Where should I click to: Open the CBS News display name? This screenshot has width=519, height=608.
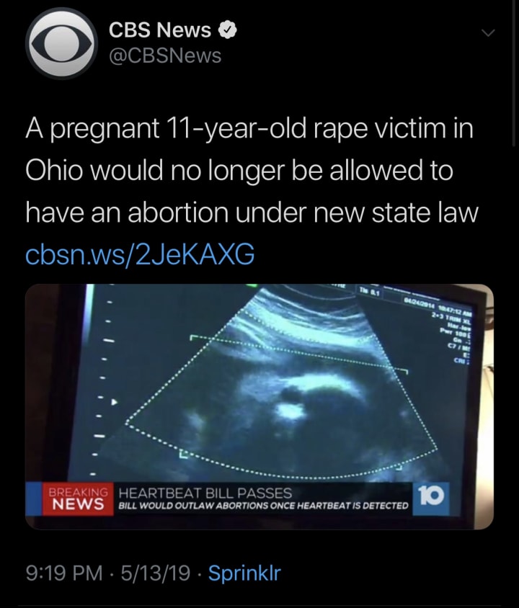tap(160, 30)
